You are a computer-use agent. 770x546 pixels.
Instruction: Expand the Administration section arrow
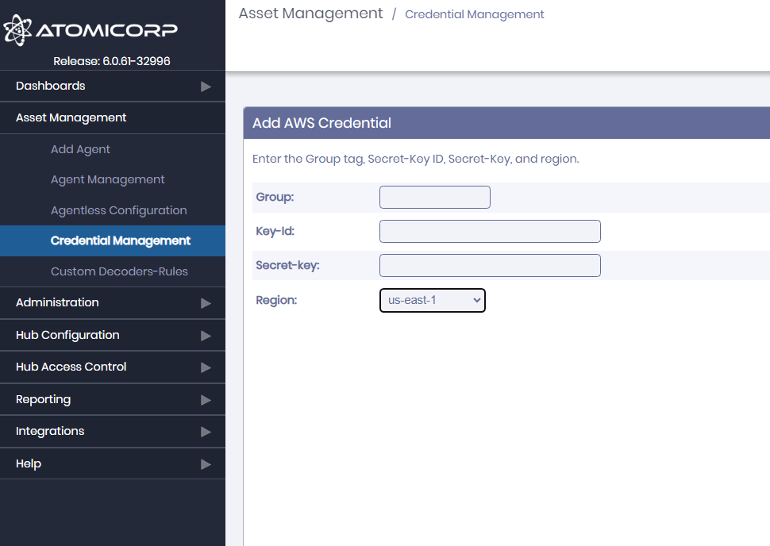(x=206, y=303)
